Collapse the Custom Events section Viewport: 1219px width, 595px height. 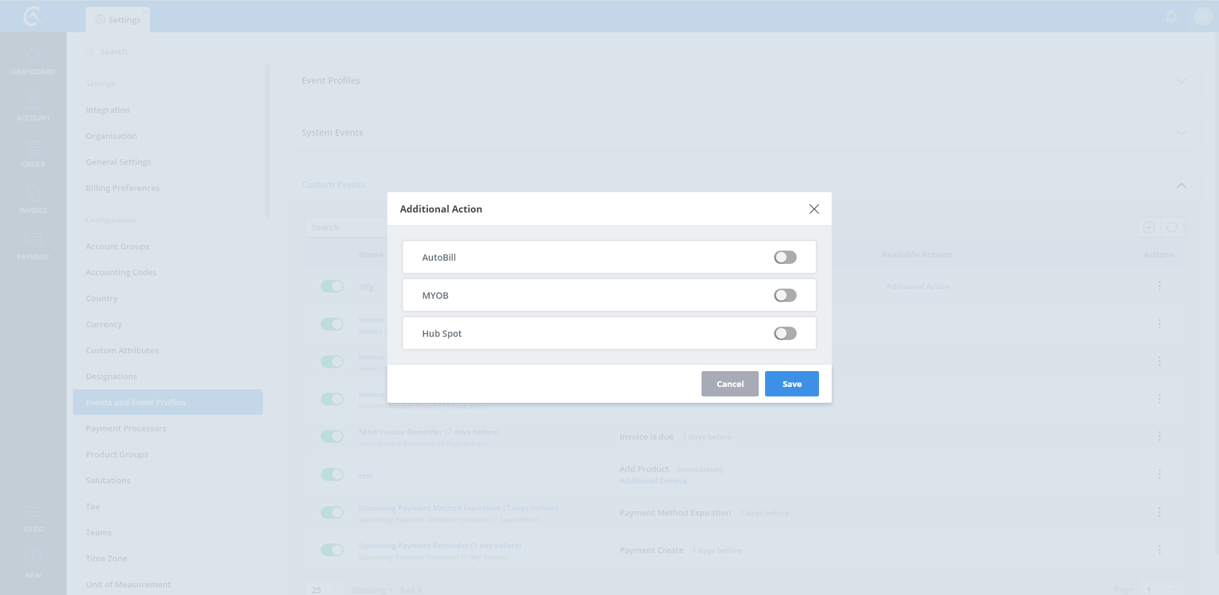coord(1181,185)
